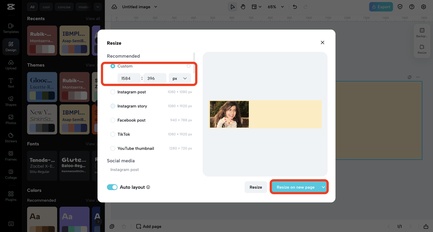Image resolution: width=433 pixels, height=232 pixels.
Task: Open the Plugins sidebar panel
Action: [11, 196]
